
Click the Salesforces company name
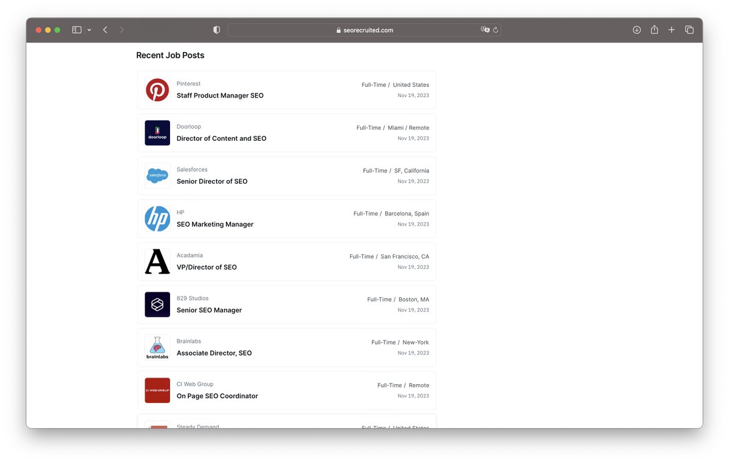click(x=192, y=170)
